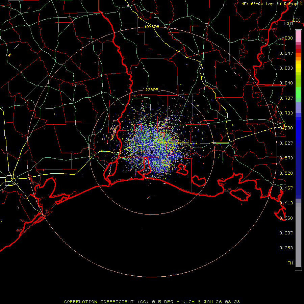The height and width of the screenshot is (304, 304).
Task: Click the 0.893 color scale value
Action: (286, 68)
